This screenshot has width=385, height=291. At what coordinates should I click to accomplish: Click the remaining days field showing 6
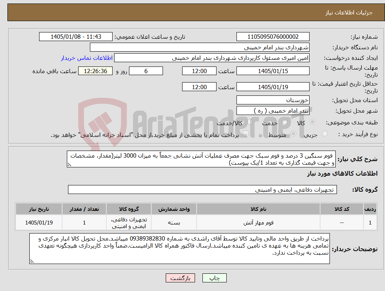click(146, 71)
